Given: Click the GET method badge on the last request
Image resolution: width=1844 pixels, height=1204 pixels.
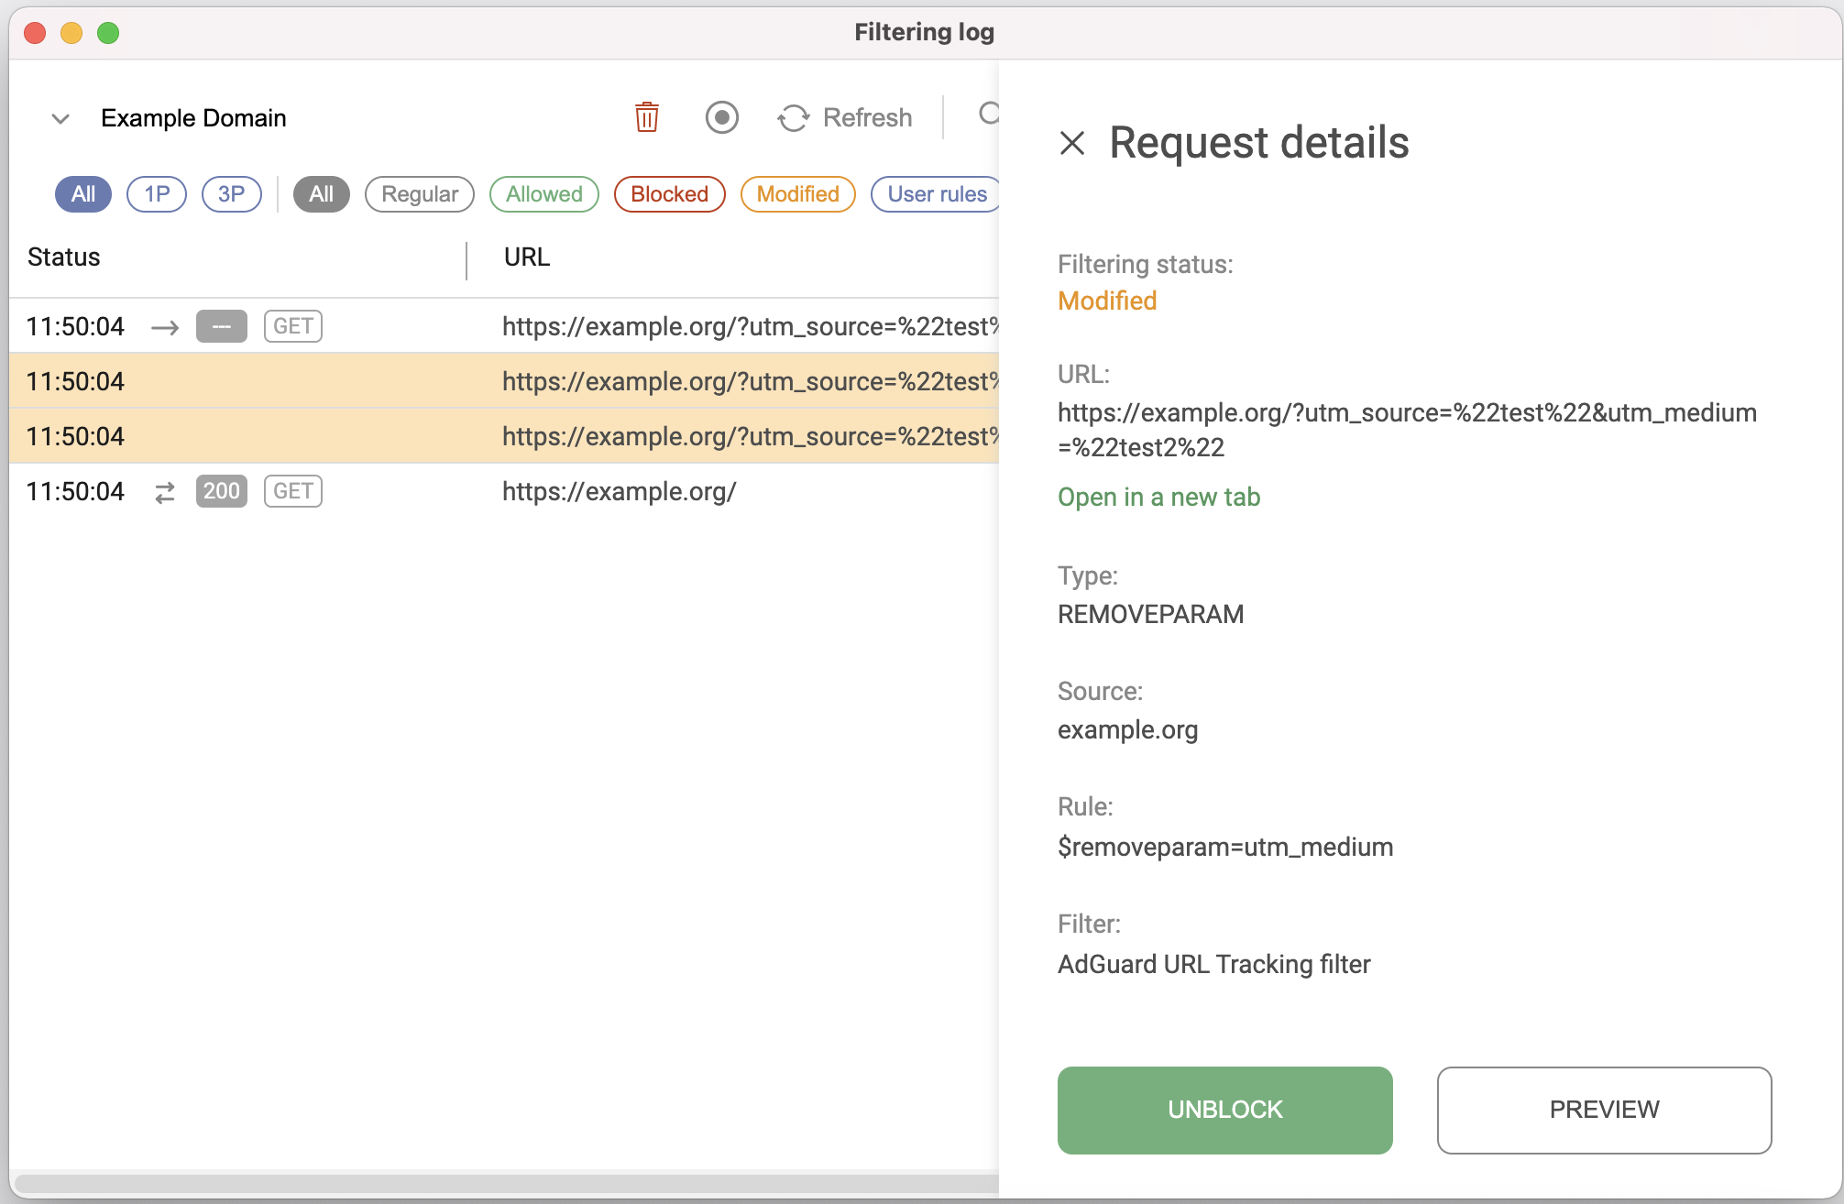Looking at the screenshot, I should click(x=291, y=491).
